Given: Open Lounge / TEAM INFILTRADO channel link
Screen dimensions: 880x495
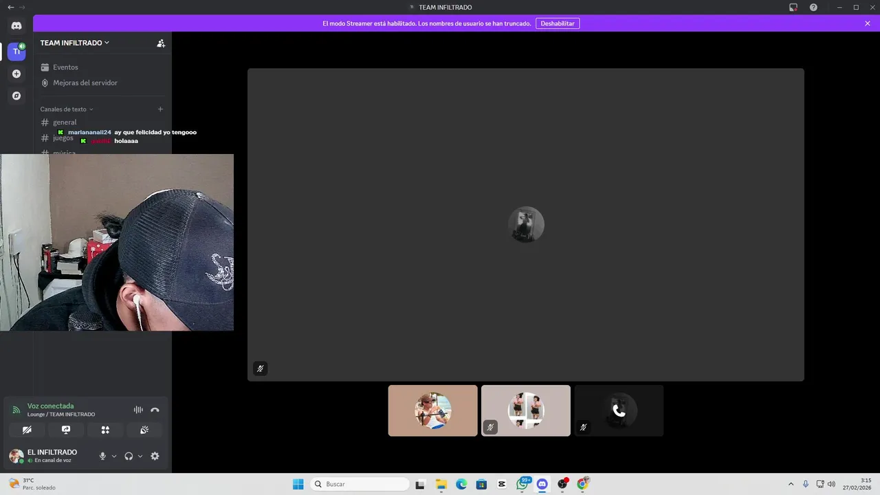Looking at the screenshot, I should point(61,415).
